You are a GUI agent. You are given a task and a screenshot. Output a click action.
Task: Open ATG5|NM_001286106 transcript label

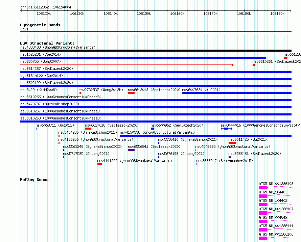pos(276,234)
